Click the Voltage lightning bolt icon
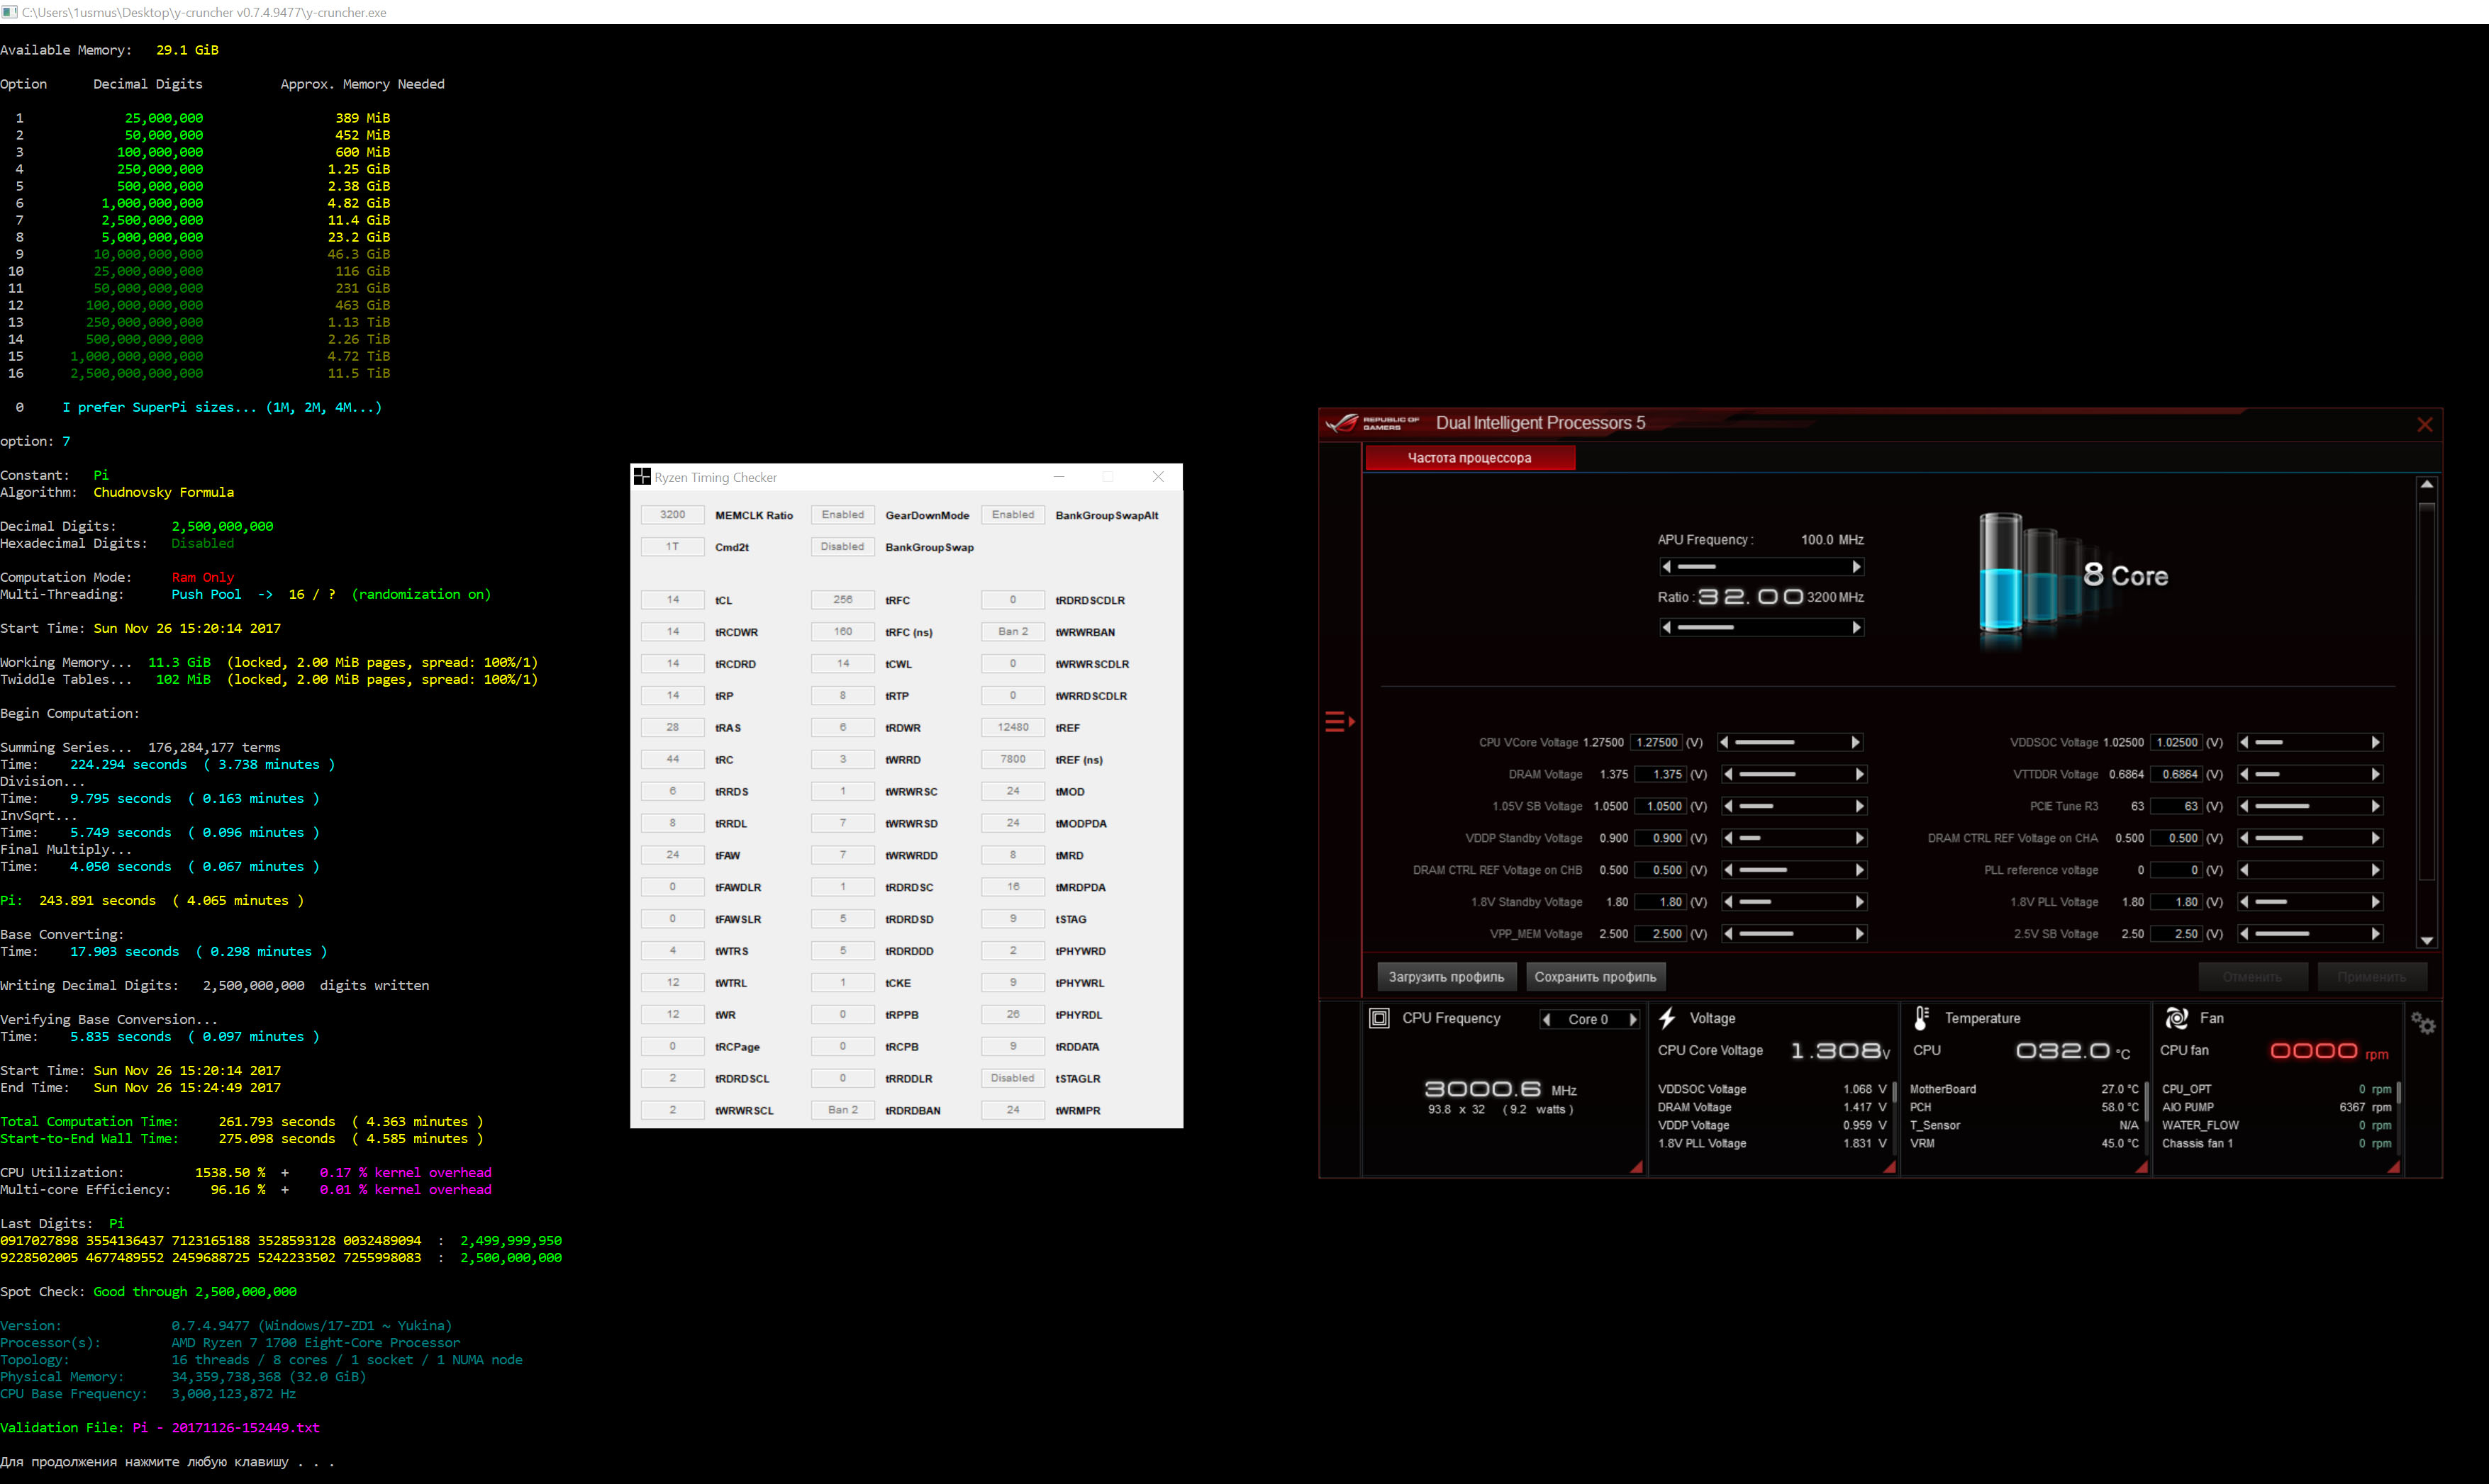The height and width of the screenshot is (1484, 2489). pyautogui.click(x=1668, y=1018)
